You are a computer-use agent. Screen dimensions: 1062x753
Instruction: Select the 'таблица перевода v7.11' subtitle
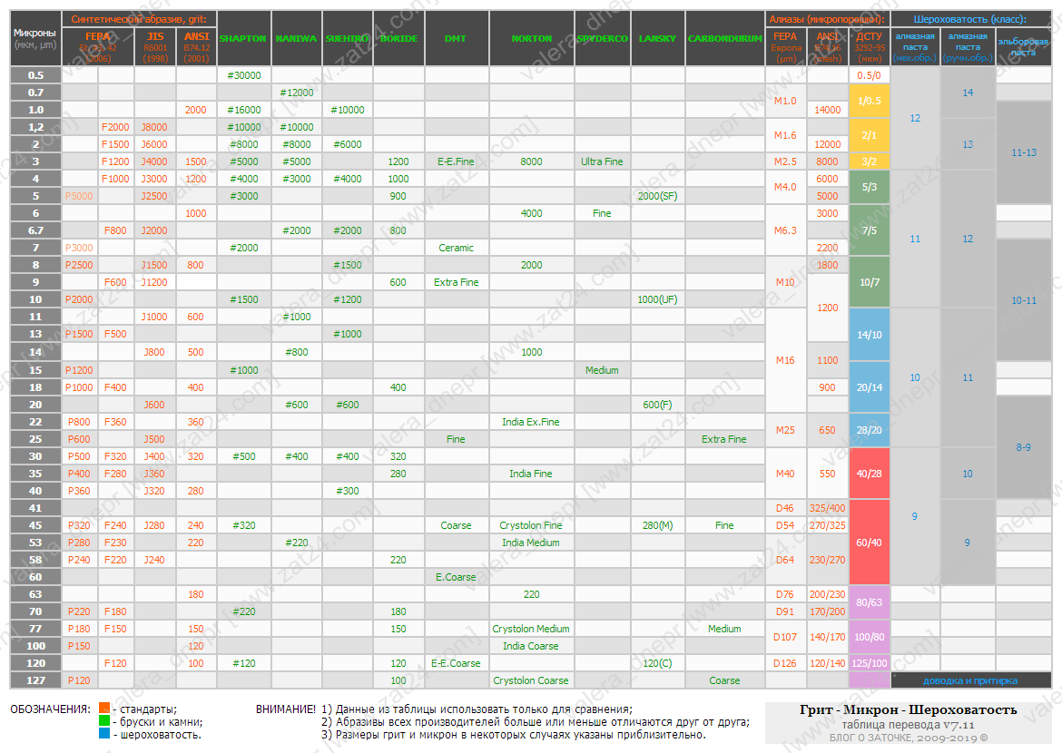point(909,725)
